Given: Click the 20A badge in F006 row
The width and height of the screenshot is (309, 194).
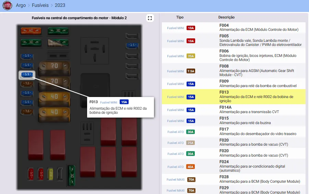Looking at the screenshot, I should pyautogui.click(x=191, y=56).
